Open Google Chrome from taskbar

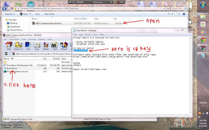tap(203, 40)
